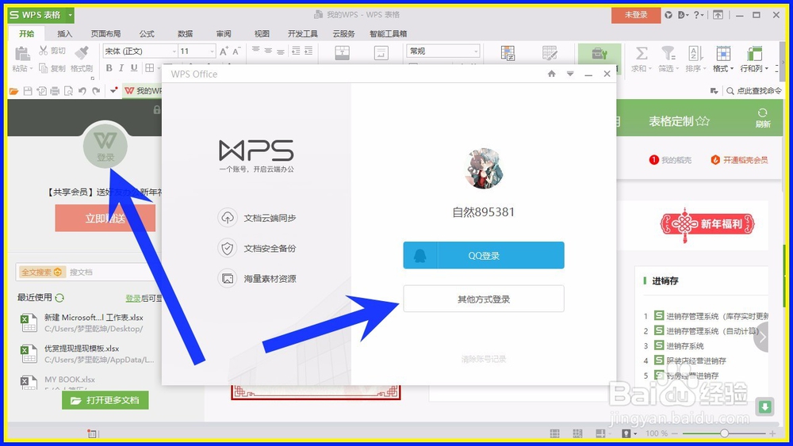The image size is (793, 446).
Task: Click the Paste clipboard icon
Action: 21,53
